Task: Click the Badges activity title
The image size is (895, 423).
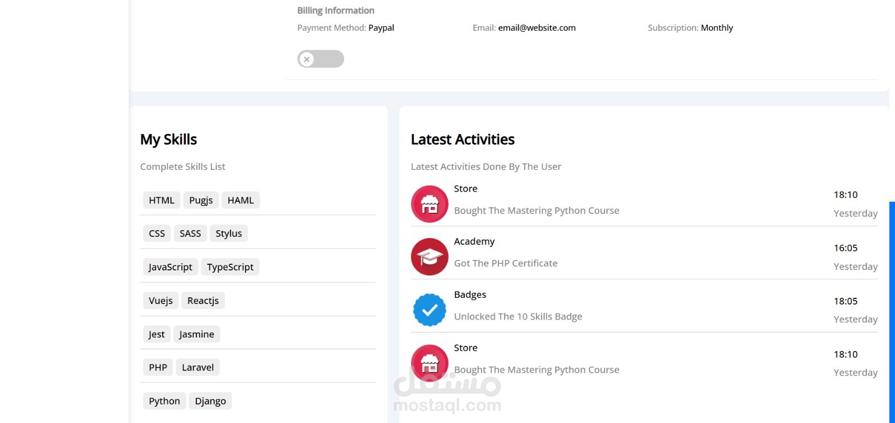Action: click(470, 294)
